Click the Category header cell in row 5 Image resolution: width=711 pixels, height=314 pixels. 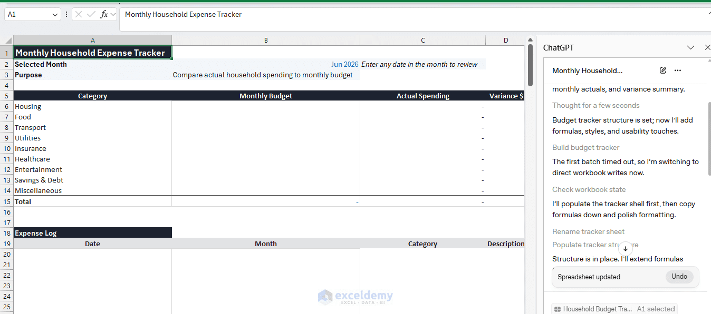[93, 96]
